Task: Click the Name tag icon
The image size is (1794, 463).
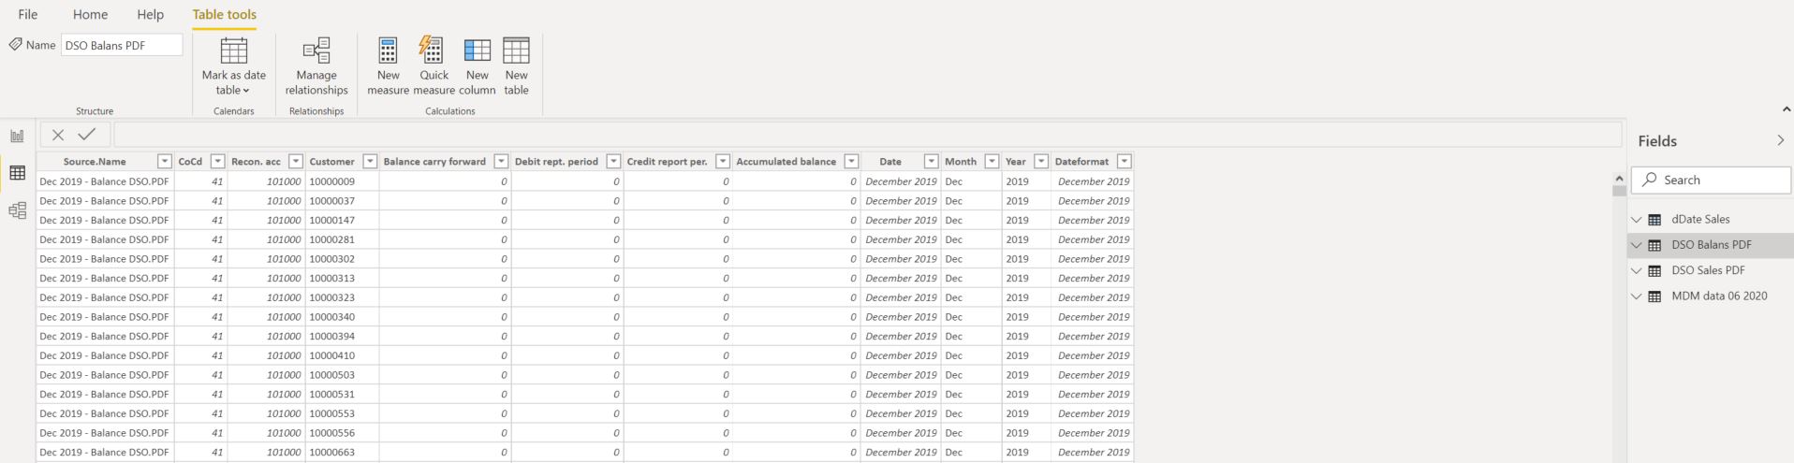Action: (15, 44)
